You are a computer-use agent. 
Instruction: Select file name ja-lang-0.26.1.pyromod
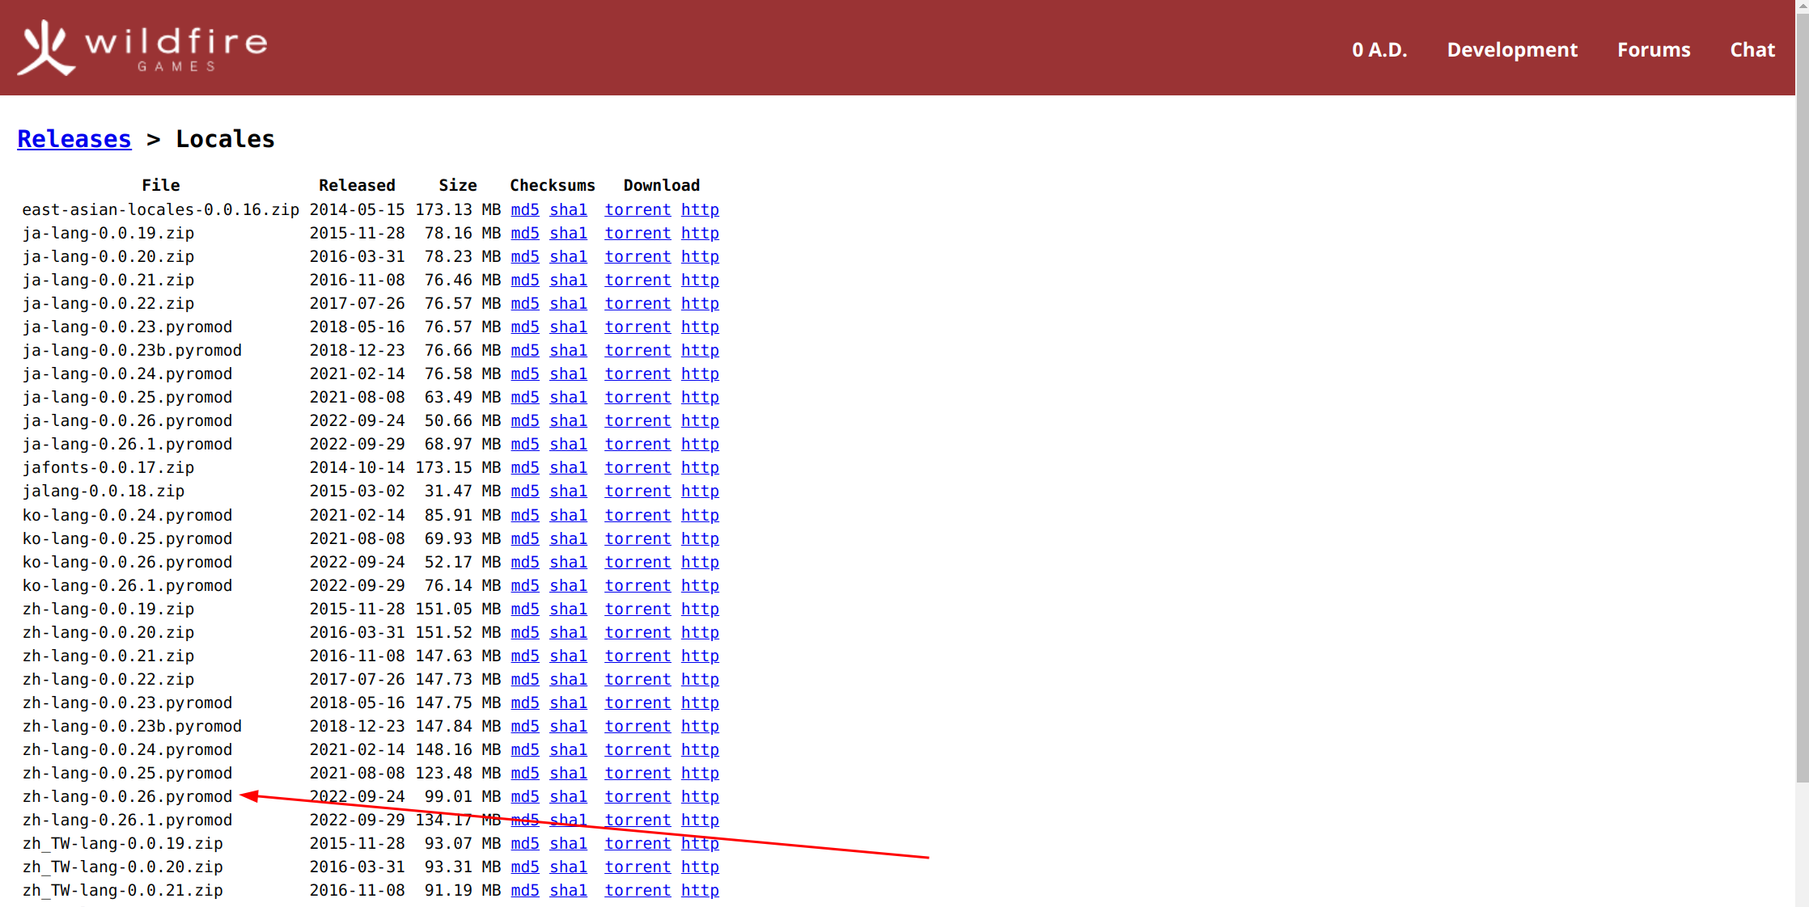[x=127, y=444]
